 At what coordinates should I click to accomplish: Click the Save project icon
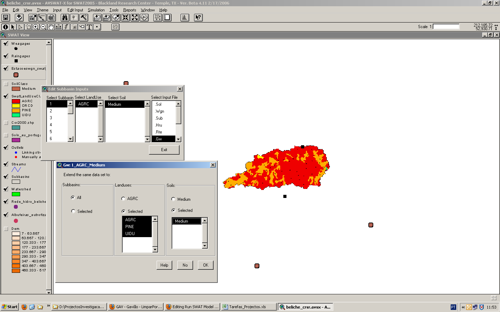coord(6,18)
